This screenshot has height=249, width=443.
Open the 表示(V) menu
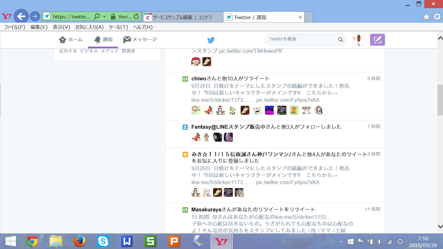(61, 27)
